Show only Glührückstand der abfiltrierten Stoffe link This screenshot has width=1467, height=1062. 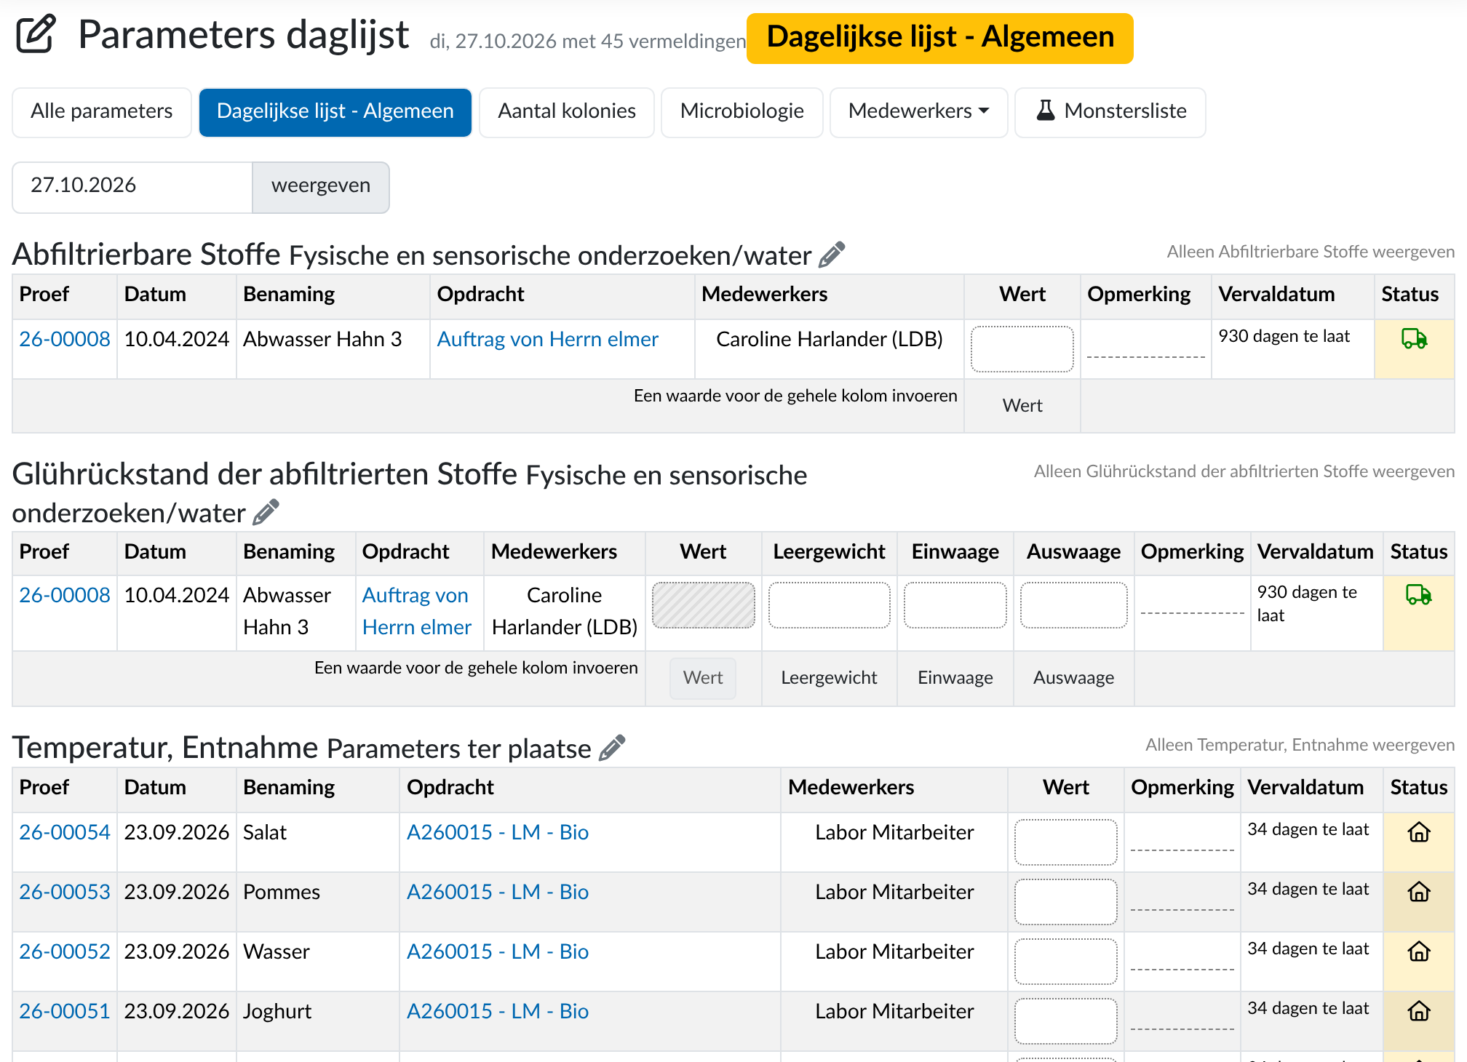coord(1244,471)
